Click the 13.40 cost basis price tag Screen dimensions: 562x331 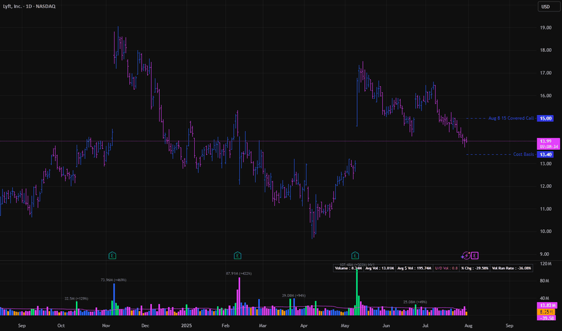[545, 155]
